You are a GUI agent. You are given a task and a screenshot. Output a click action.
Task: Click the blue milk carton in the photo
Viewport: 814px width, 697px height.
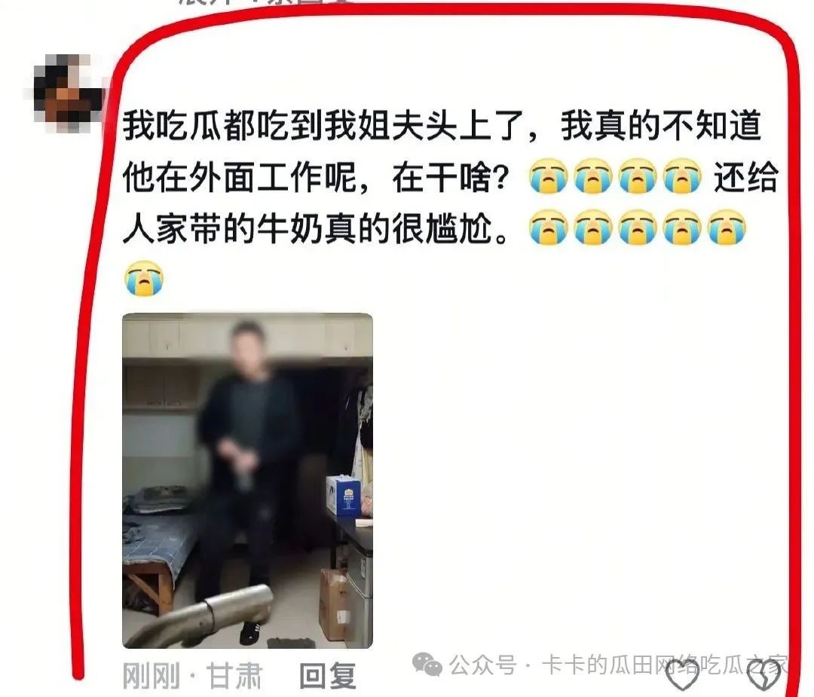342,495
